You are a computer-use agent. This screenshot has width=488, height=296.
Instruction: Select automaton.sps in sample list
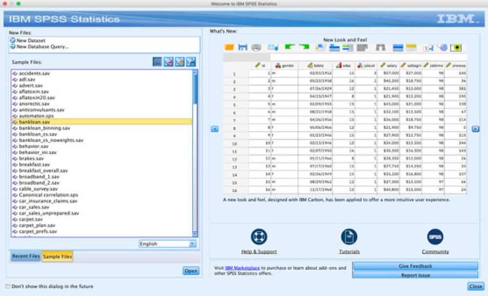pos(102,116)
